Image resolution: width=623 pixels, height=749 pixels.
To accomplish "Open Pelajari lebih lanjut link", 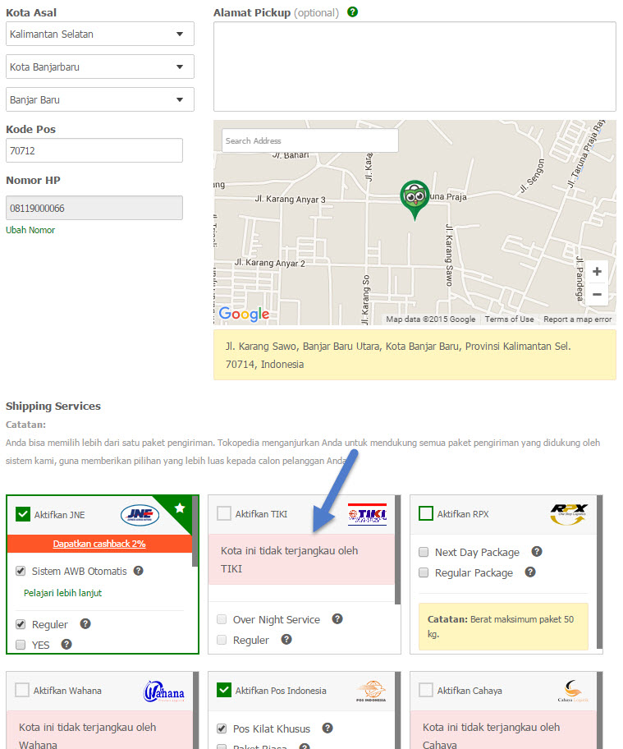I will (x=62, y=593).
